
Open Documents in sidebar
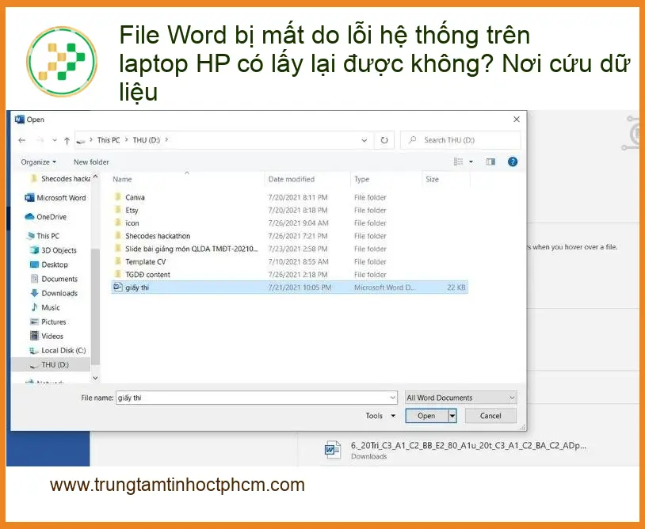tap(54, 279)
